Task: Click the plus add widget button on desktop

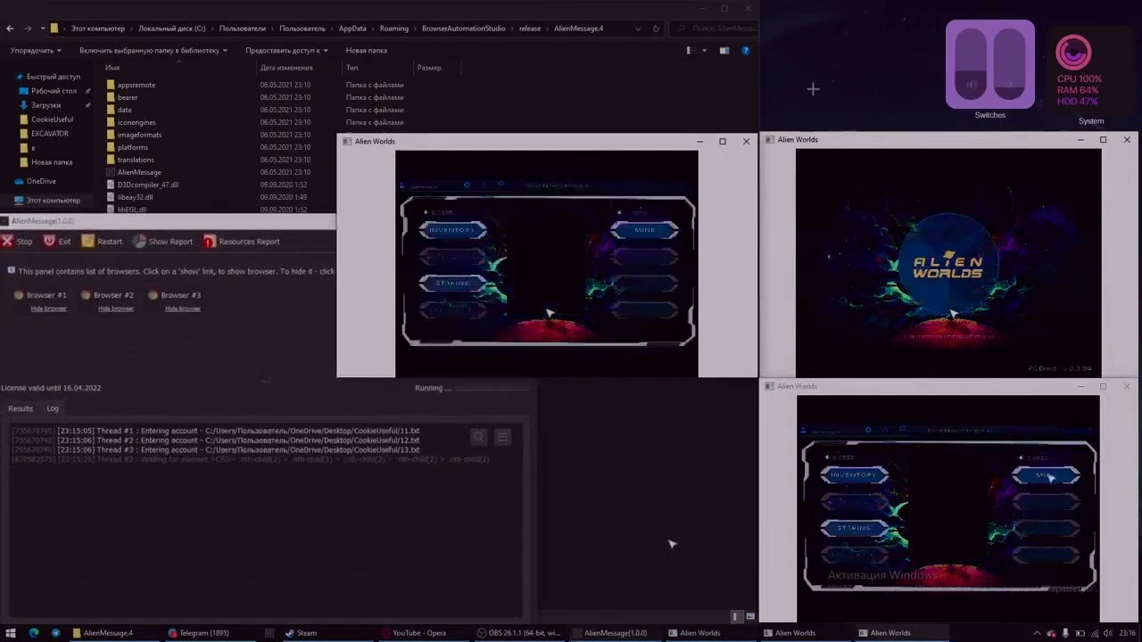Action: pos(813,89)
